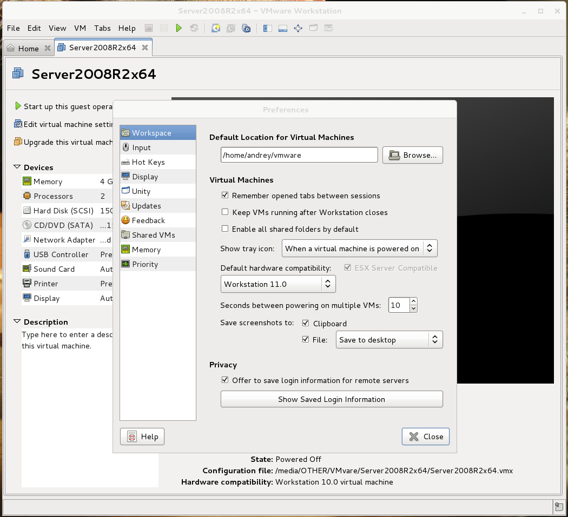Screen dimensions: 568x517
Task: Click the green power on toolbar button
Action: click(x=179, y=28)
